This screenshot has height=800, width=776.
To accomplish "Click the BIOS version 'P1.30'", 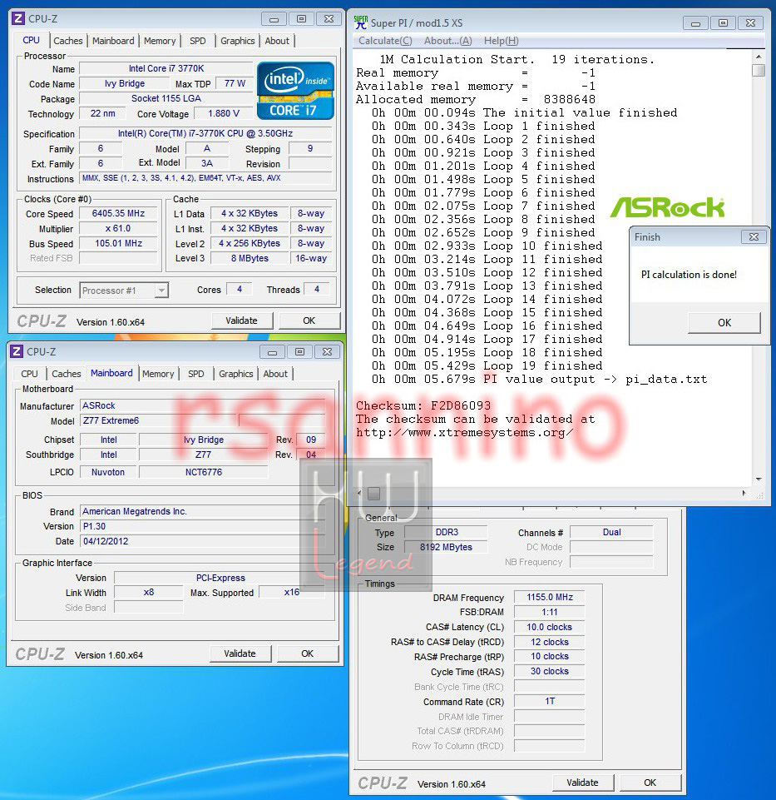I will click(203, 526).
